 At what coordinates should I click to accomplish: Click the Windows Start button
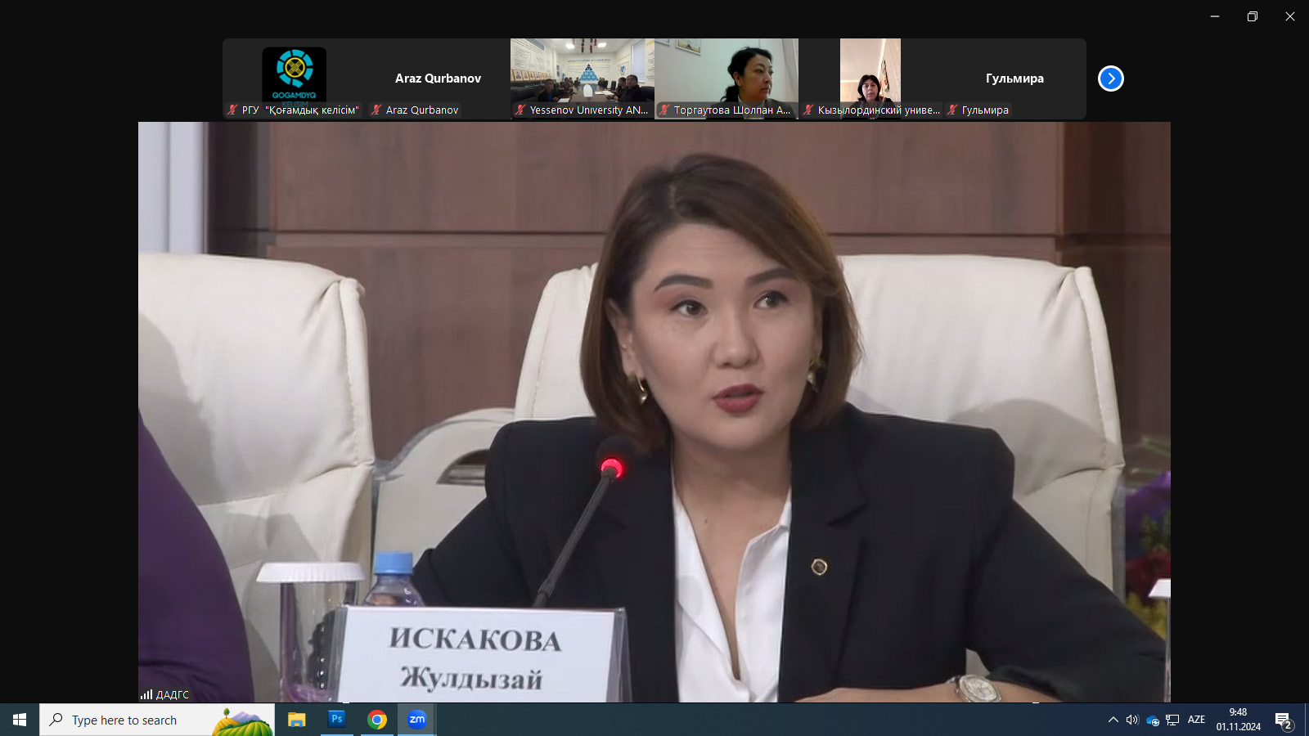click(x=20, y=720)
